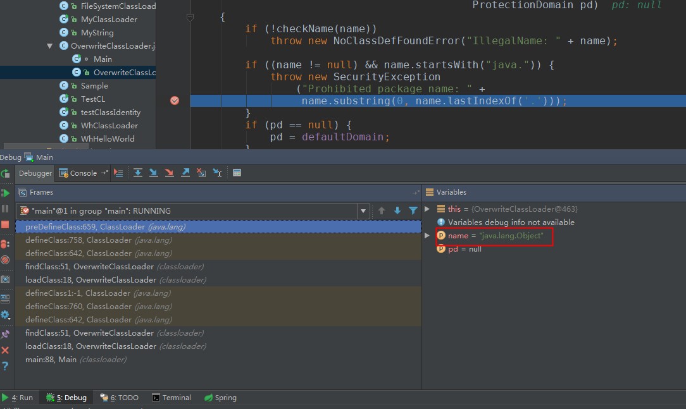Screen dimensions: 686x409
Task: Open the 6: TODO tool window
Action: click(119, 398)
